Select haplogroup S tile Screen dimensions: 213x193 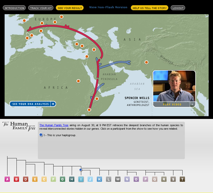click(173, 179)
